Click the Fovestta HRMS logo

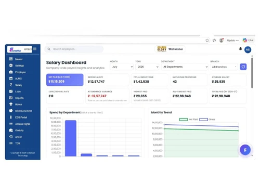tap(20, 49)
